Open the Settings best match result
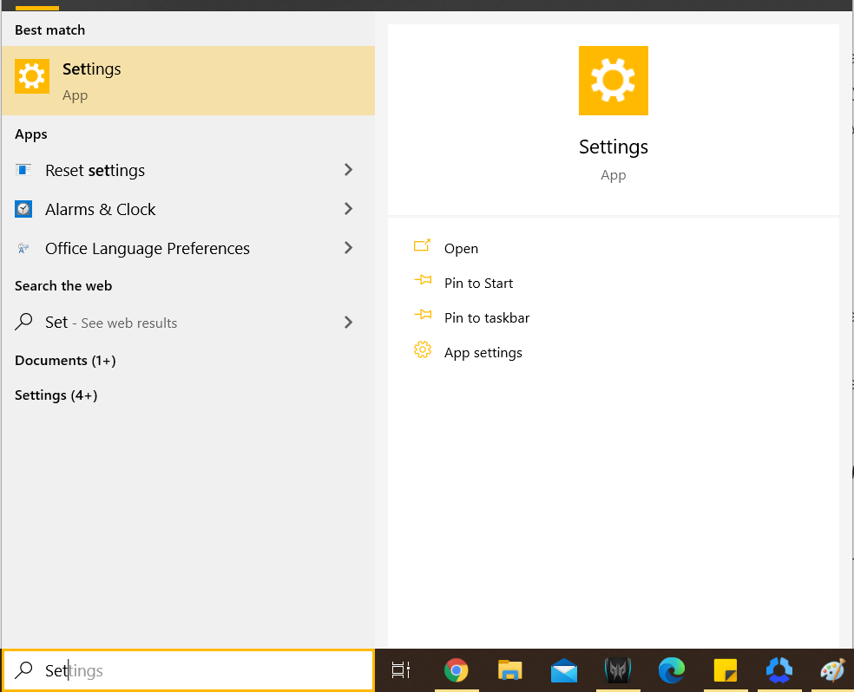Screen dimensions: 854x692 [x=188, y=81]
